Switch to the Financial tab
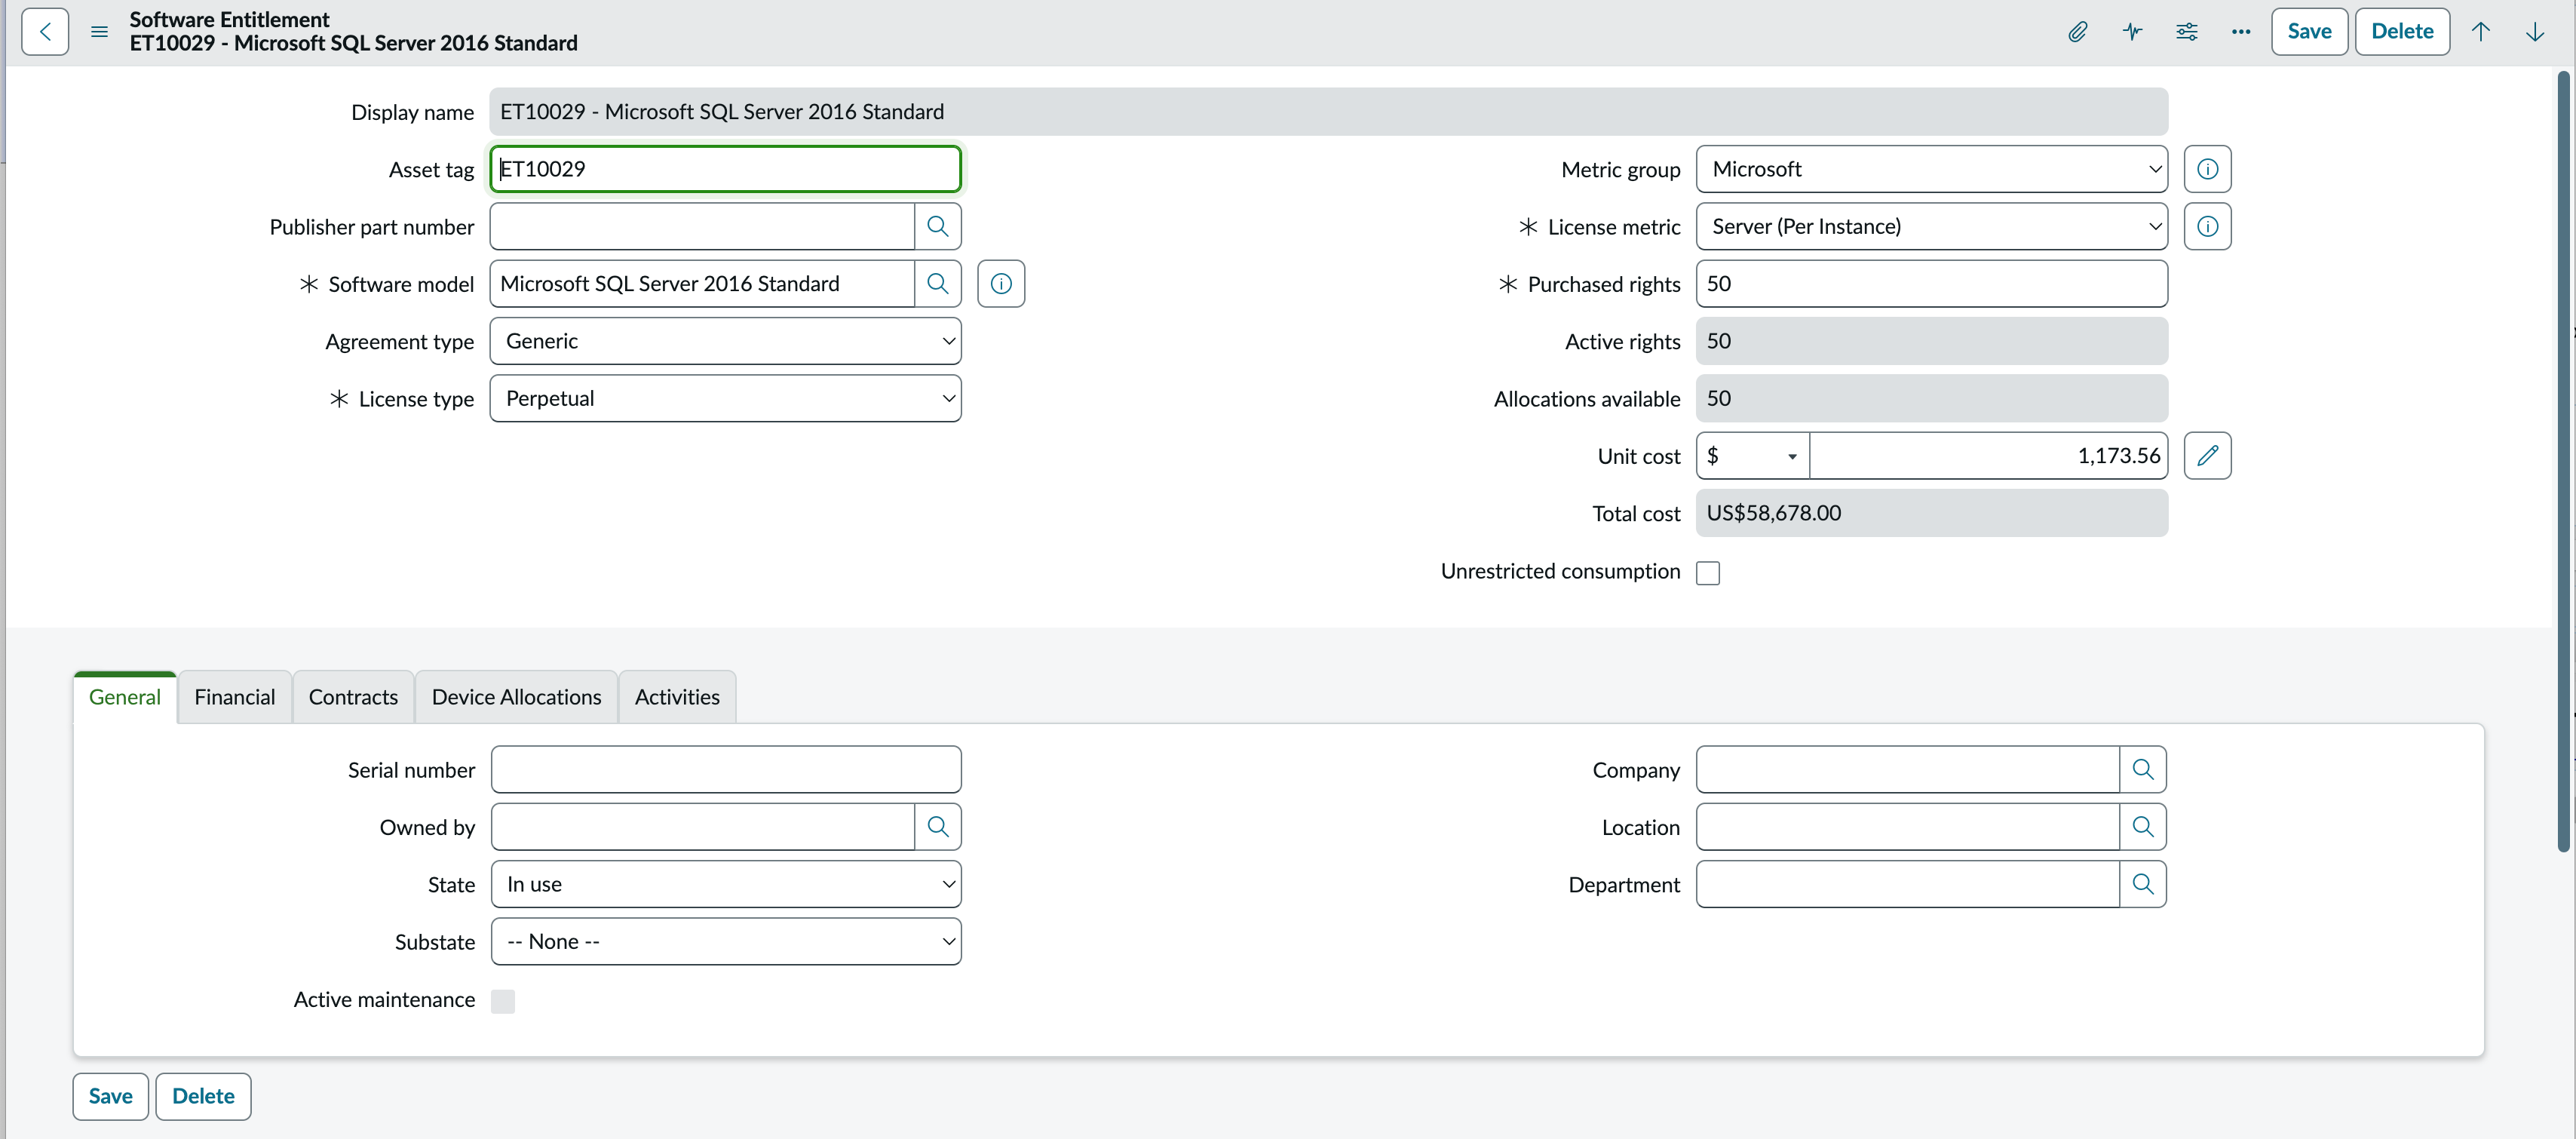This screenshot has width=2576, height=1139. click(235, 697)
